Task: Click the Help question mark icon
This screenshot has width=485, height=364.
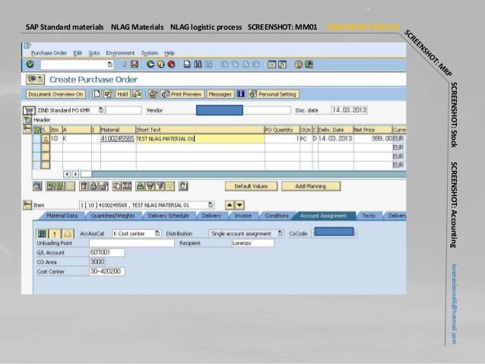Action: [298, 65]
